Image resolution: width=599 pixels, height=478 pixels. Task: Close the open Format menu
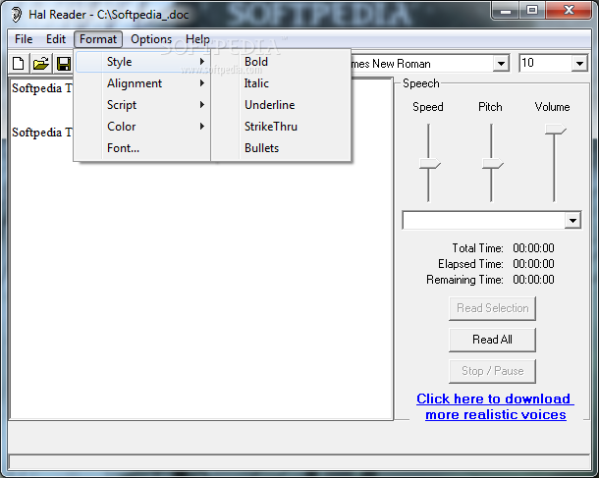coord(98,39)
